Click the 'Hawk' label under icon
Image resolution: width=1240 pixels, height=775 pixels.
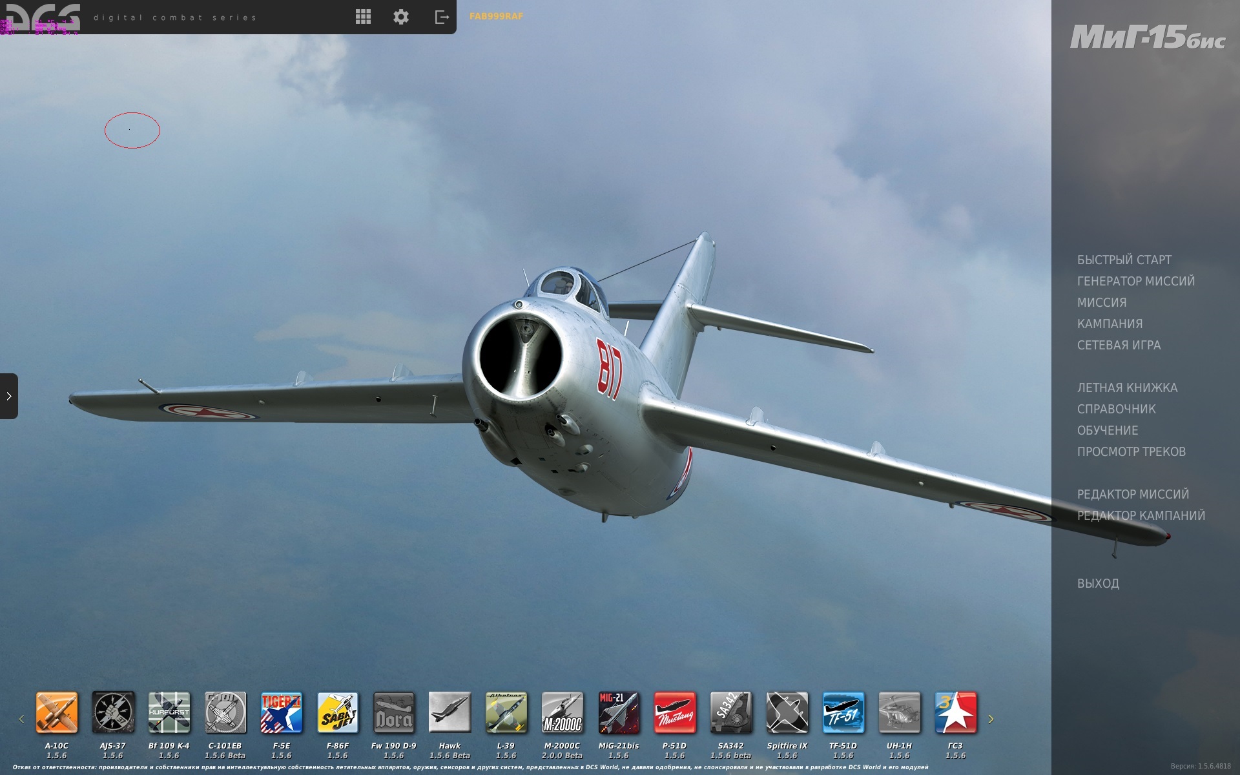point(449,745)
